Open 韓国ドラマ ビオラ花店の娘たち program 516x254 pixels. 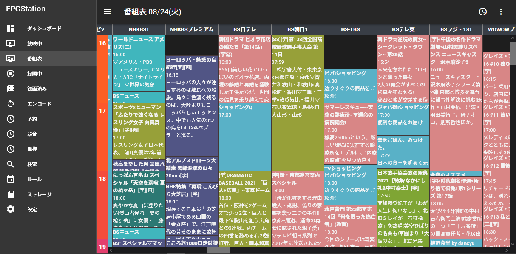[245, 69]
